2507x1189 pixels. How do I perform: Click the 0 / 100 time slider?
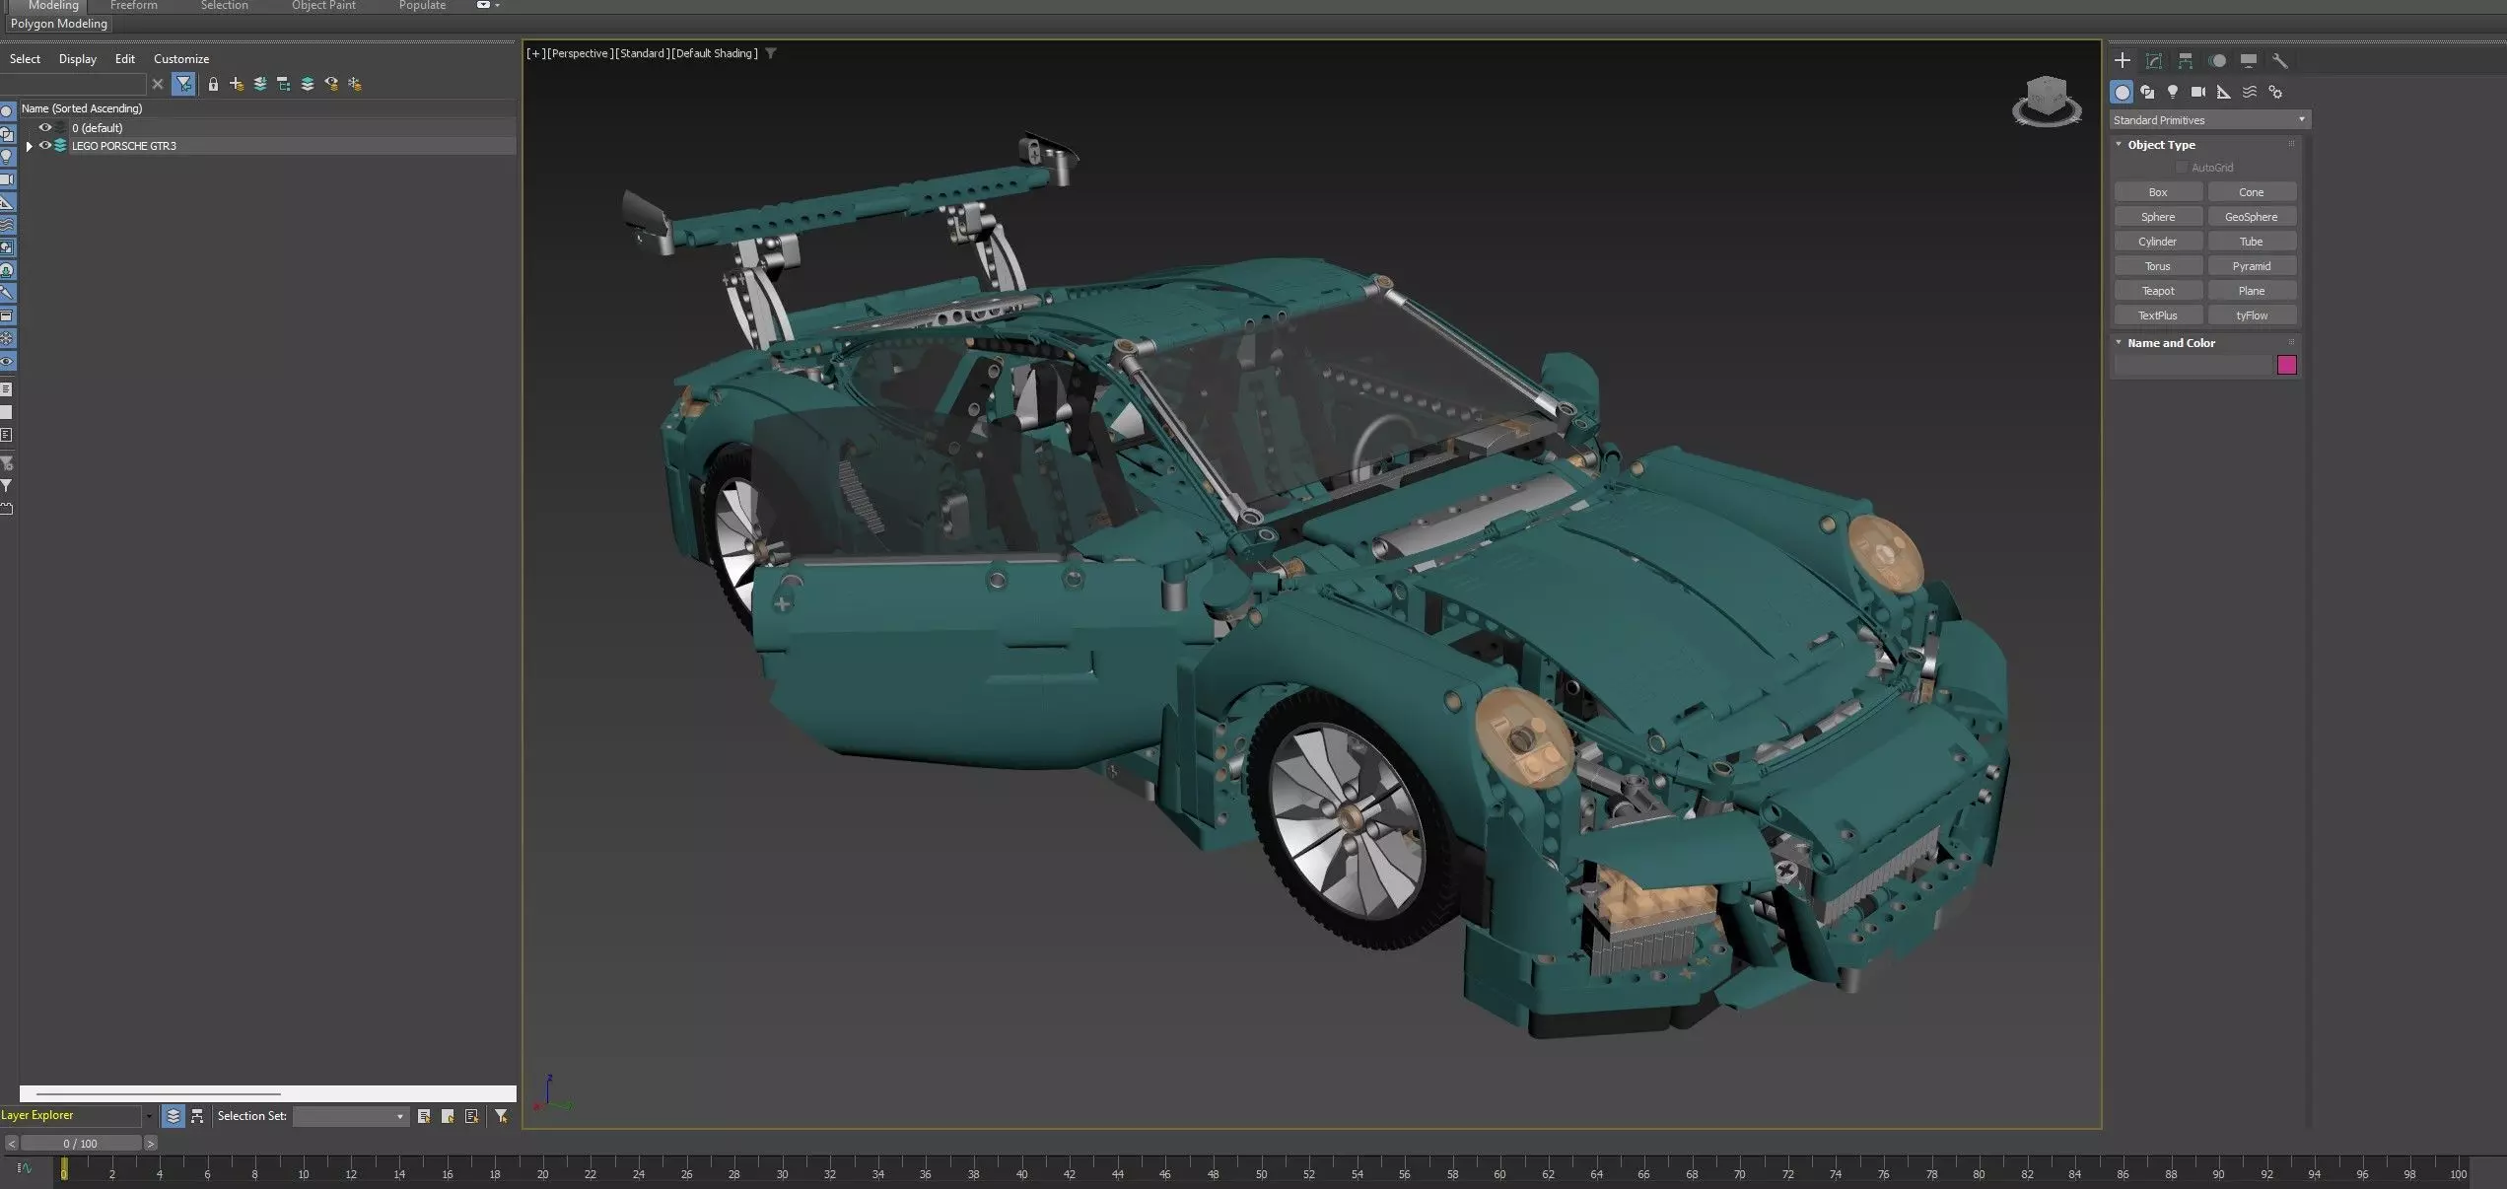point(81,1144)
